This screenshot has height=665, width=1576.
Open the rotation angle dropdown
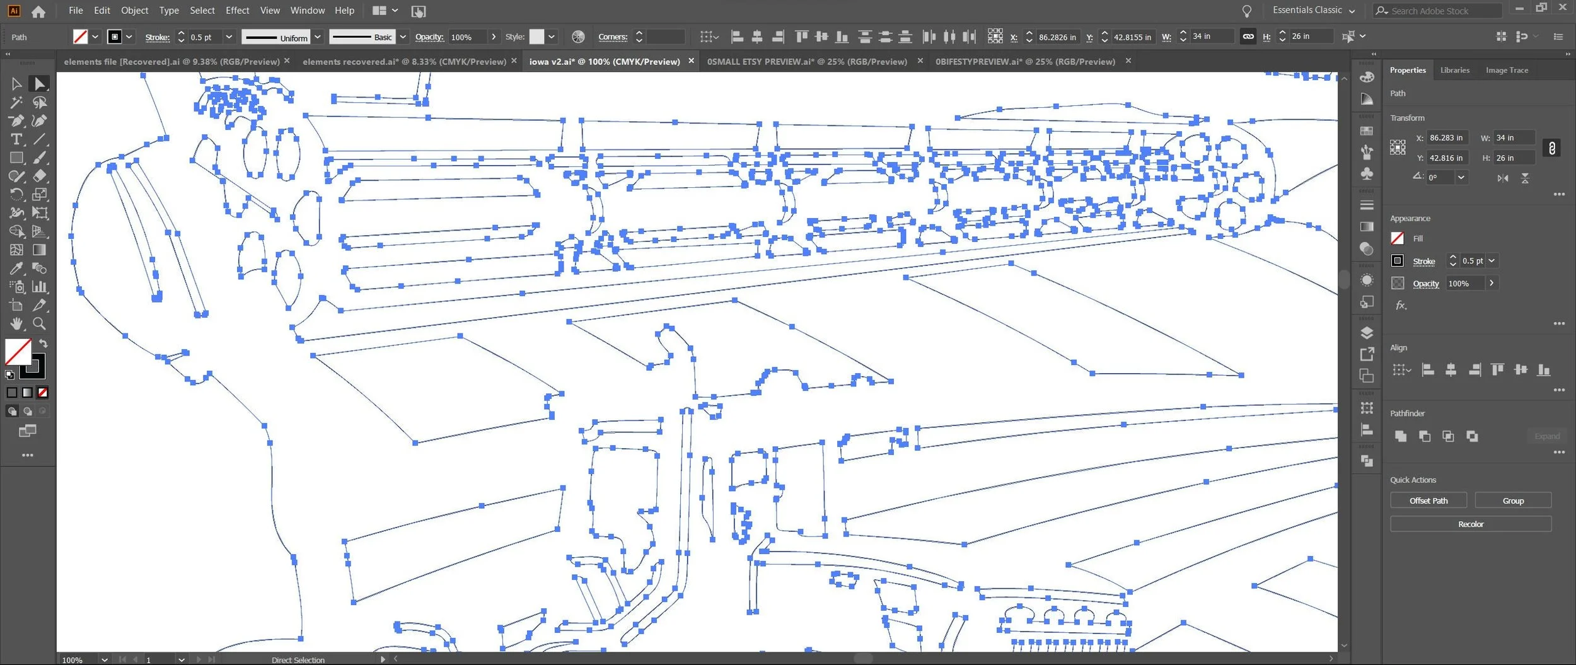pyautogui.click(x=1461, y=178)
